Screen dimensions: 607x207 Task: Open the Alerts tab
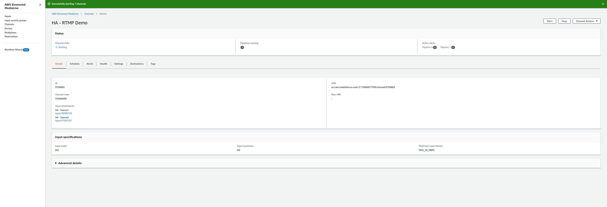(90, 64)
